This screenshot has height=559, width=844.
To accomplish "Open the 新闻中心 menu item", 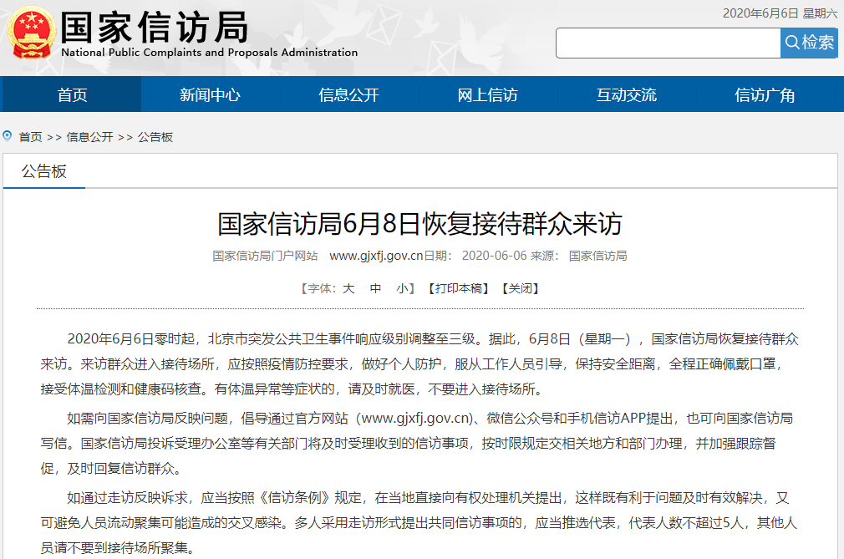I will click(210, 94).
